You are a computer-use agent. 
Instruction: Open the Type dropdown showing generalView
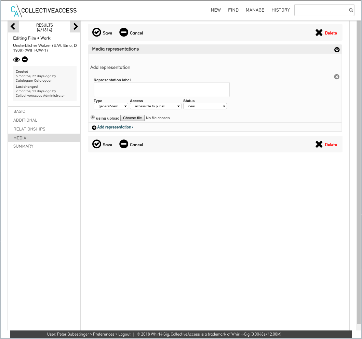111,106
